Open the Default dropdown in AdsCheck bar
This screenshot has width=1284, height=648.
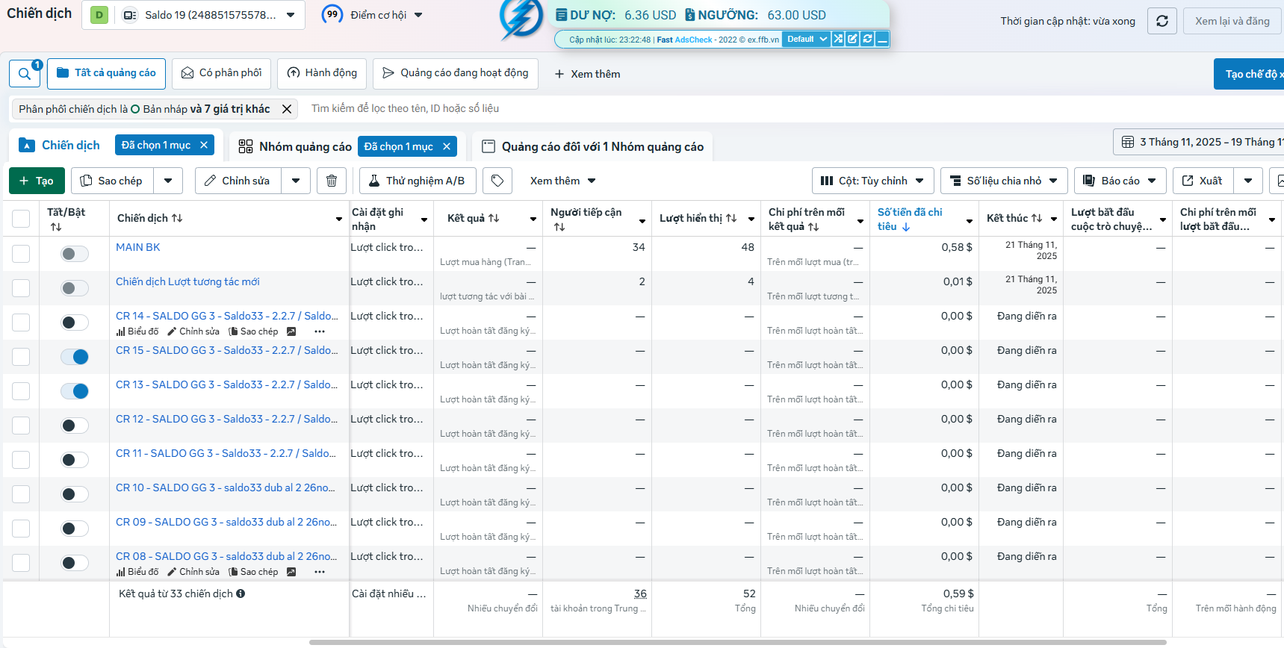[x=806, y=39]
